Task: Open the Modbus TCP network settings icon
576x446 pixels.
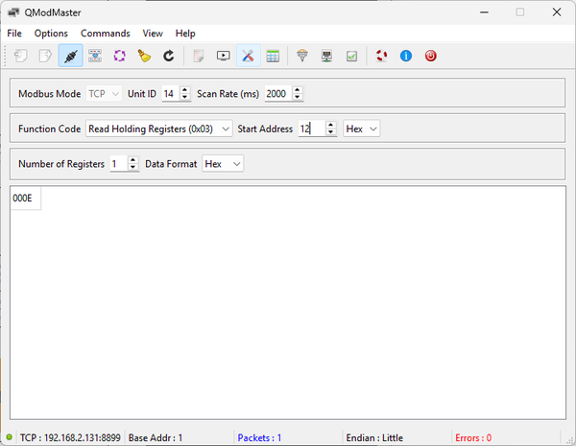Action: 327,56
